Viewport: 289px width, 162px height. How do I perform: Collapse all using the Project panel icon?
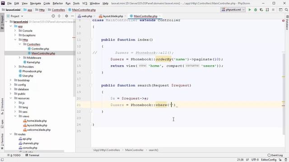[x=59, y=16]
